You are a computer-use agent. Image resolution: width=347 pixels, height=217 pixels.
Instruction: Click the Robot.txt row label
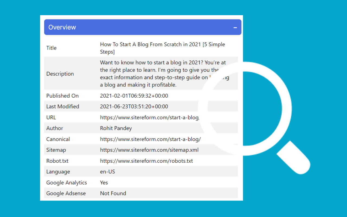pyautogui.click(x=57, y=161)
